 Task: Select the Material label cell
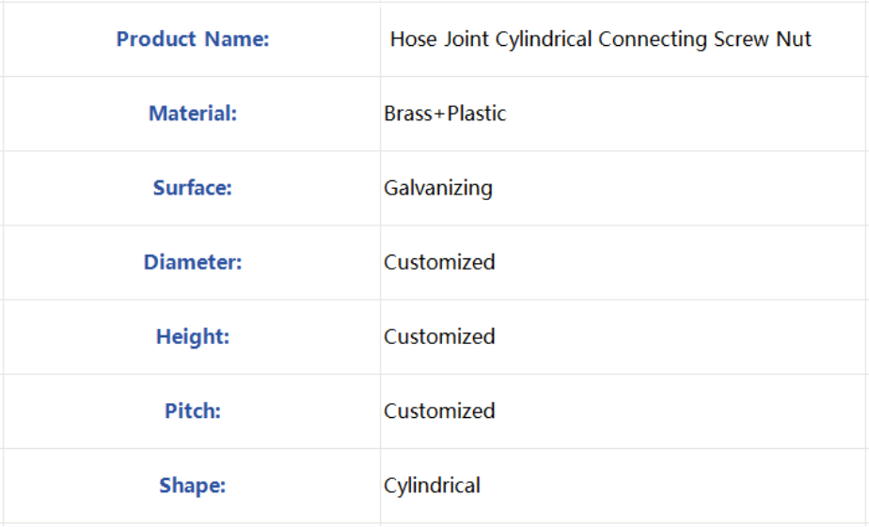(x=192, y=114)
